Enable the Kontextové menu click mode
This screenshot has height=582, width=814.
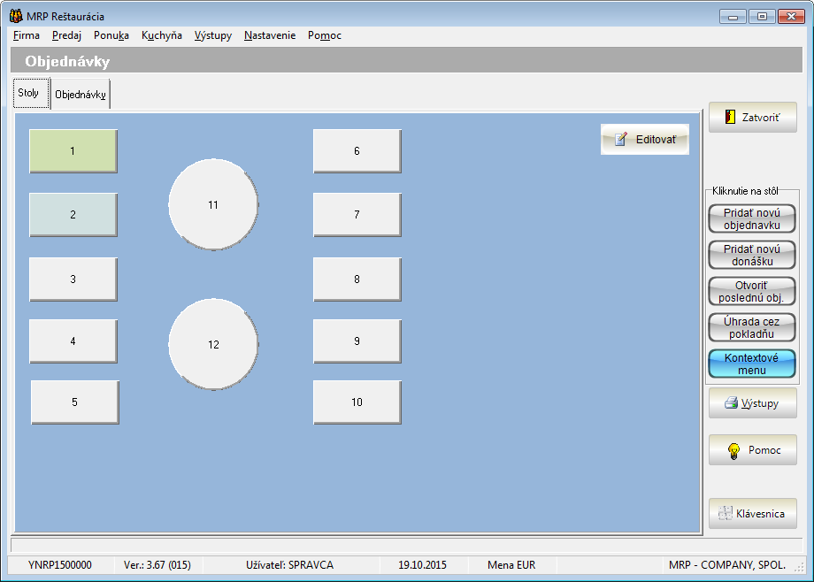pos(752,364)
